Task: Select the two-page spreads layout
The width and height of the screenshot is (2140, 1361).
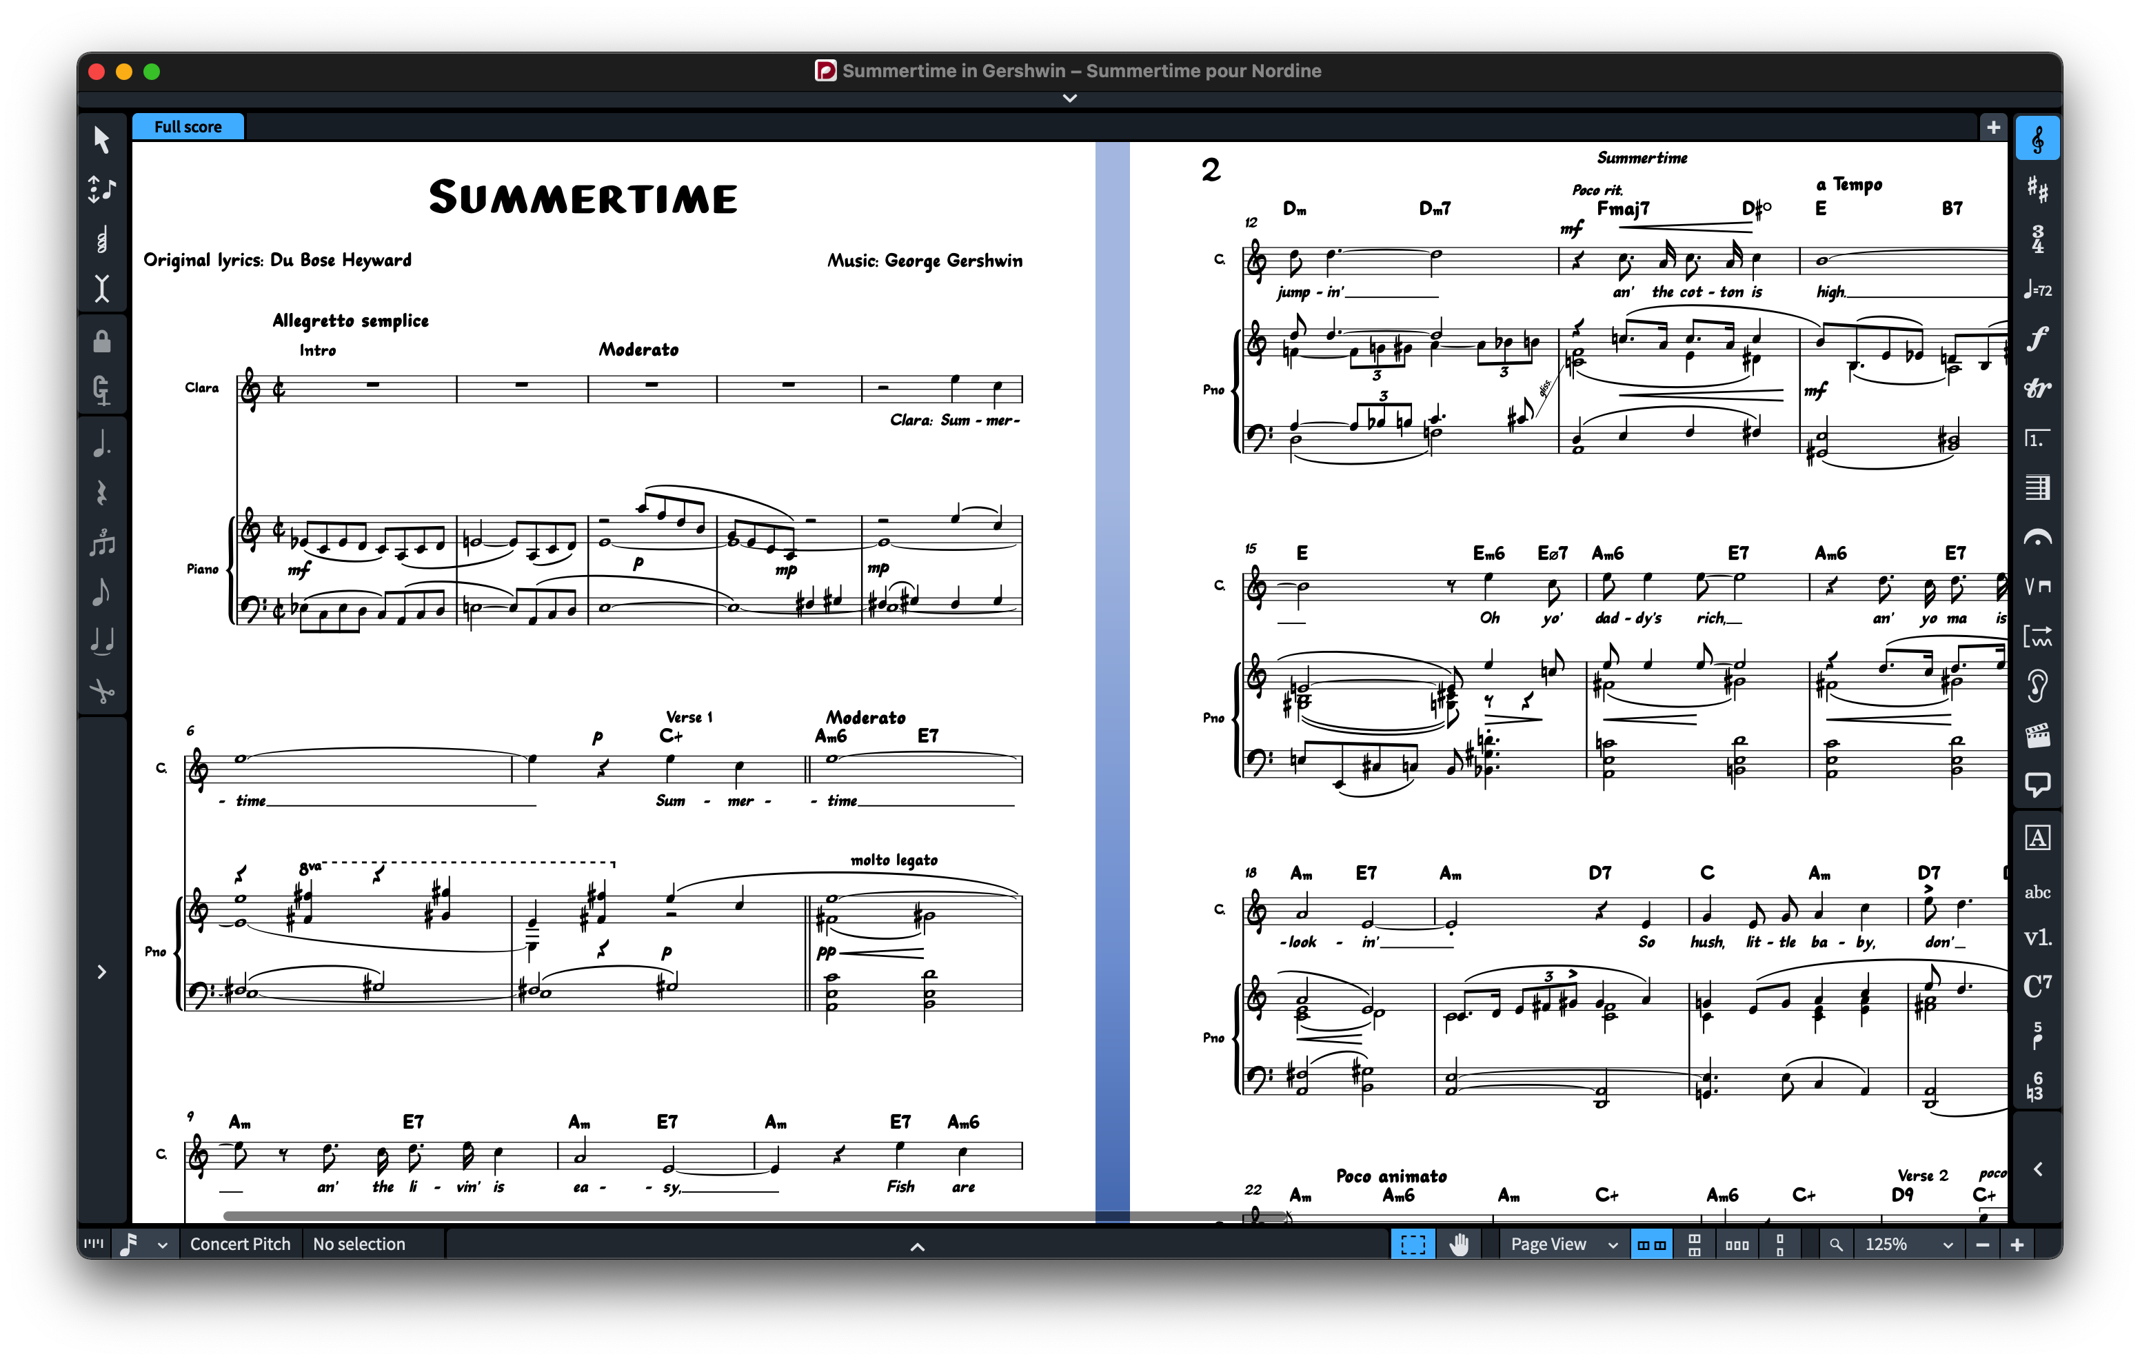Action: point(1651,1244)
